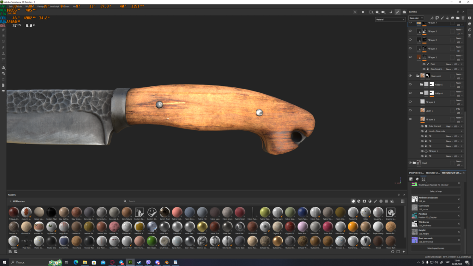
Task: Switch to rendering (Iray) mode icon
Action: pos(391,12)
